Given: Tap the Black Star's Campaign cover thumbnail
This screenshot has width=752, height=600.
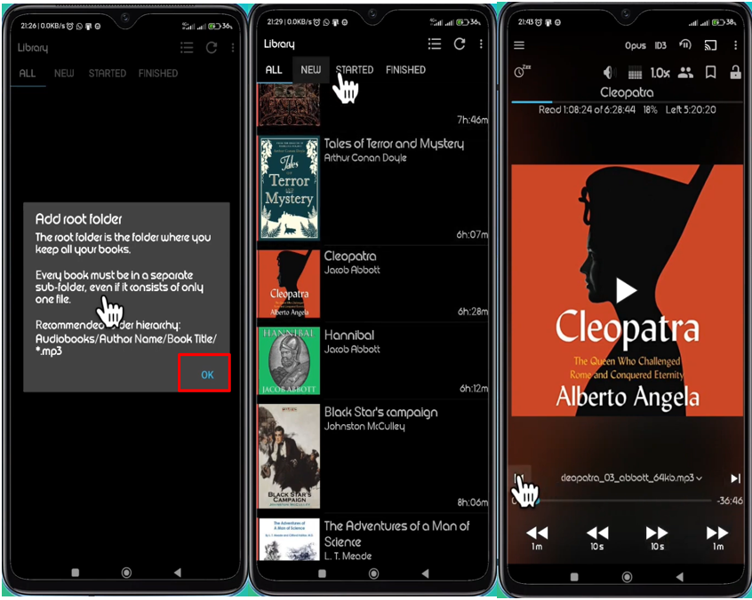Looking at the screenshot, I should pos(289,456).
